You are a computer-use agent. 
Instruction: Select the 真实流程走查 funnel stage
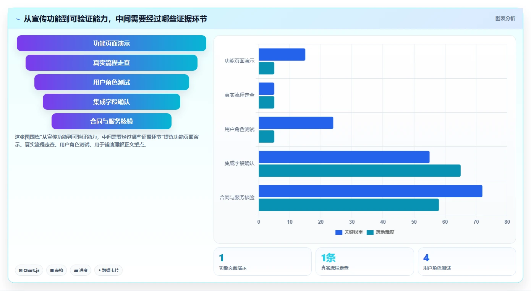point(112,63)
